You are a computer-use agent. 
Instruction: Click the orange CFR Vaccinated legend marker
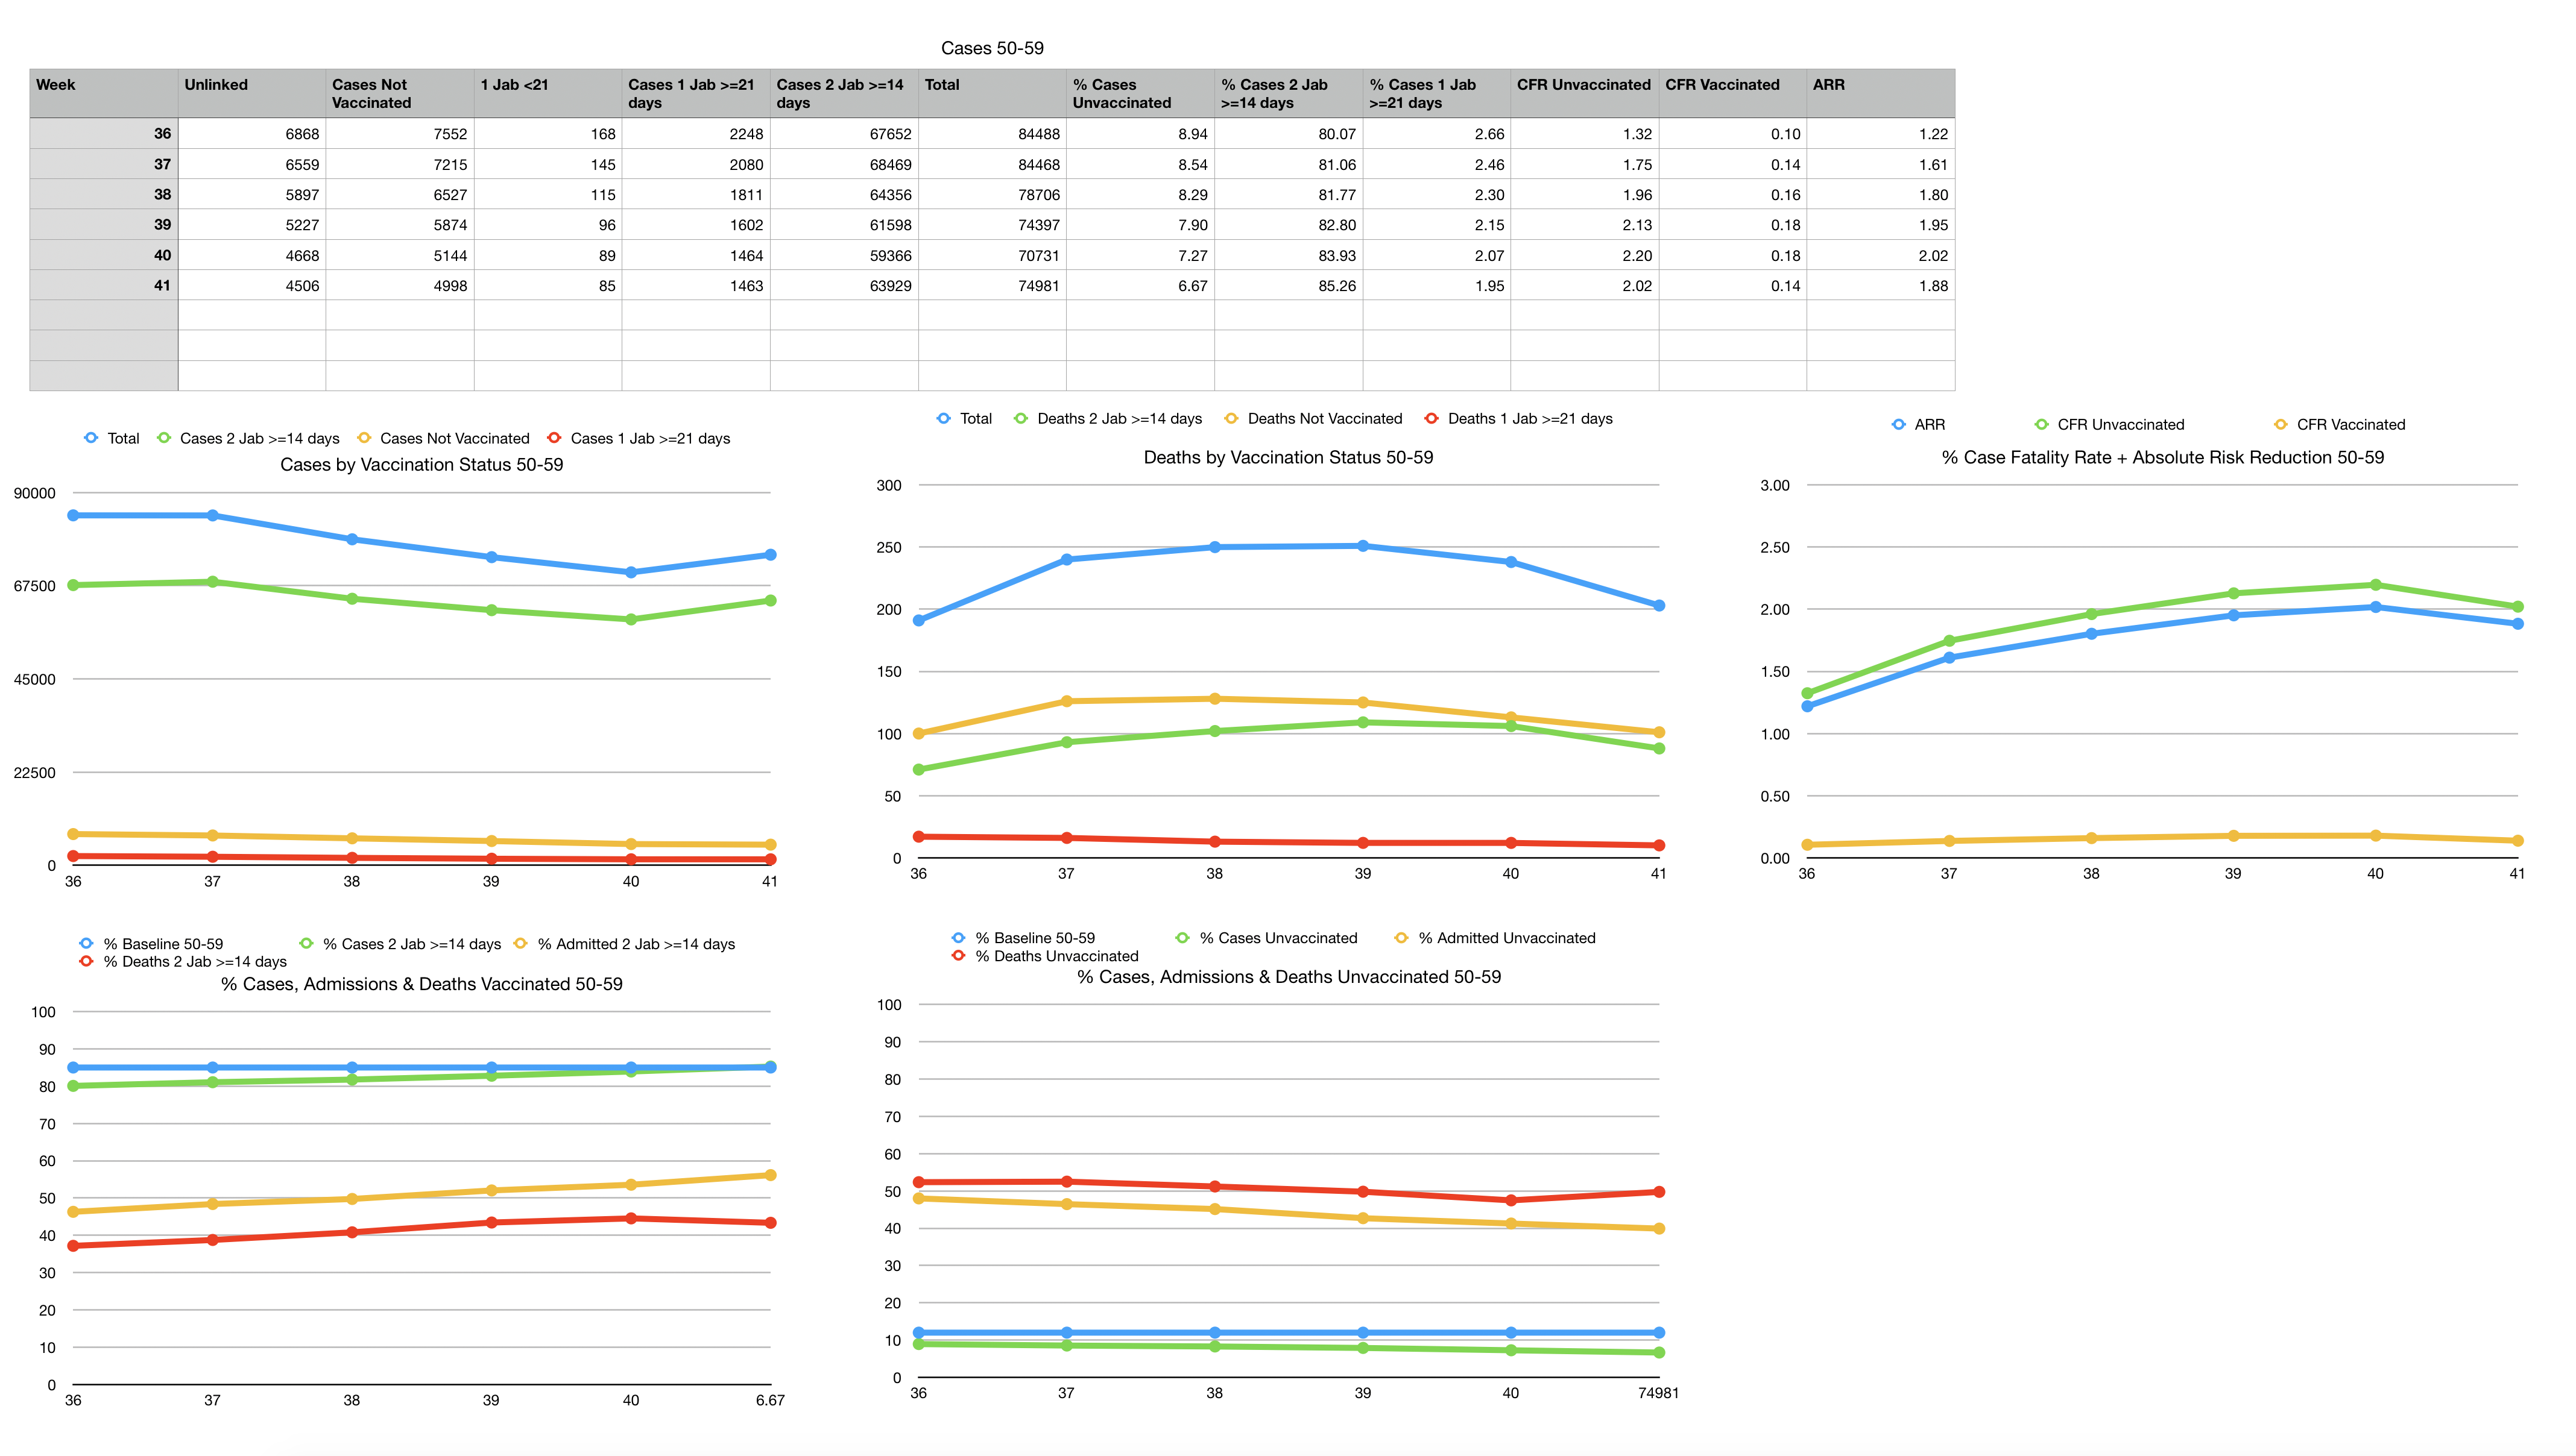point(2280,425)
